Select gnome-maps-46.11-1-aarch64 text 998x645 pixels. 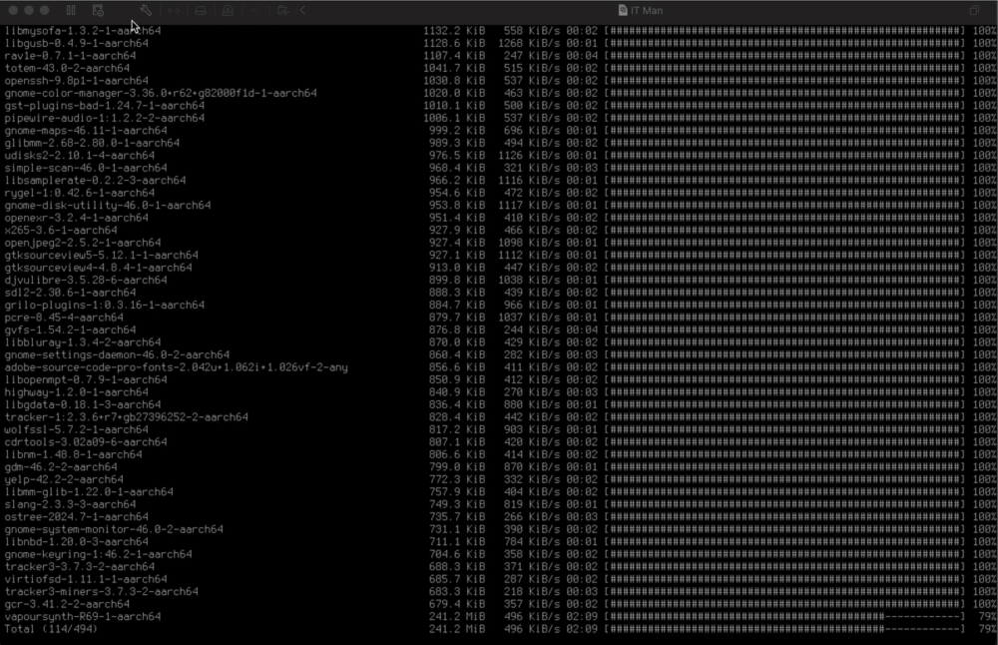click(x=86, y=131)
